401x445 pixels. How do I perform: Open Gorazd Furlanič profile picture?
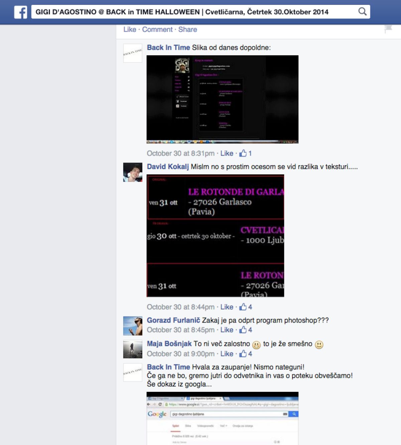[x=133, y=326]
